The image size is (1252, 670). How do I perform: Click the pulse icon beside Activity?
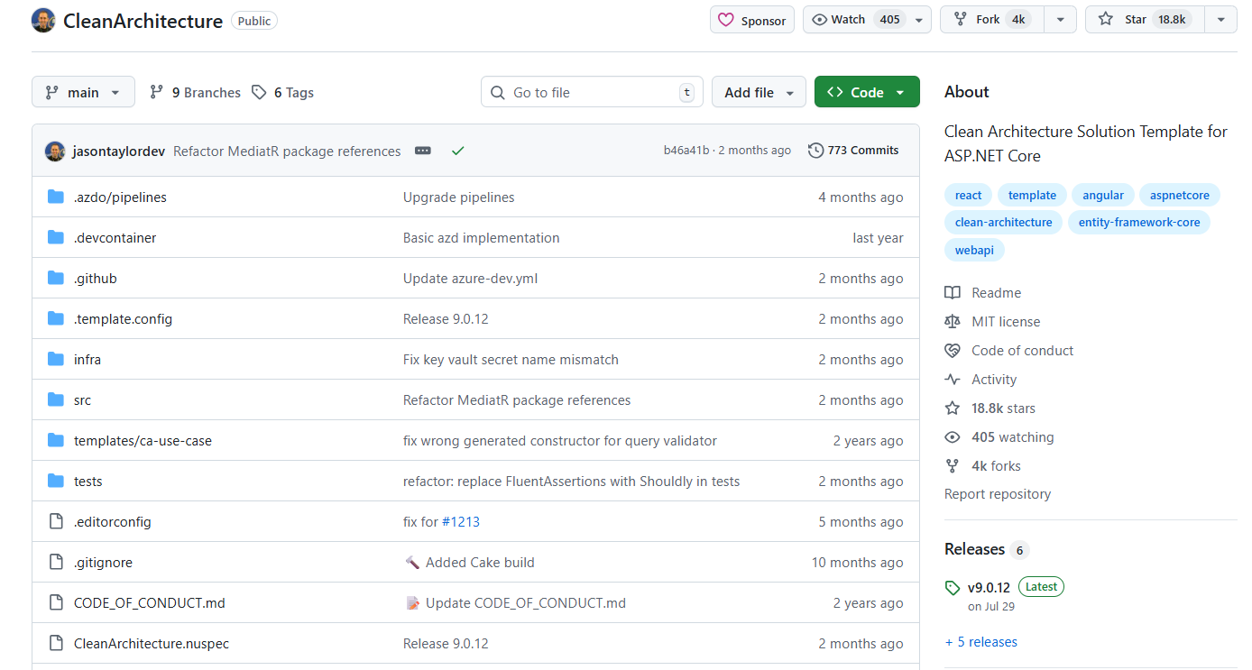(x=953, y=379)
